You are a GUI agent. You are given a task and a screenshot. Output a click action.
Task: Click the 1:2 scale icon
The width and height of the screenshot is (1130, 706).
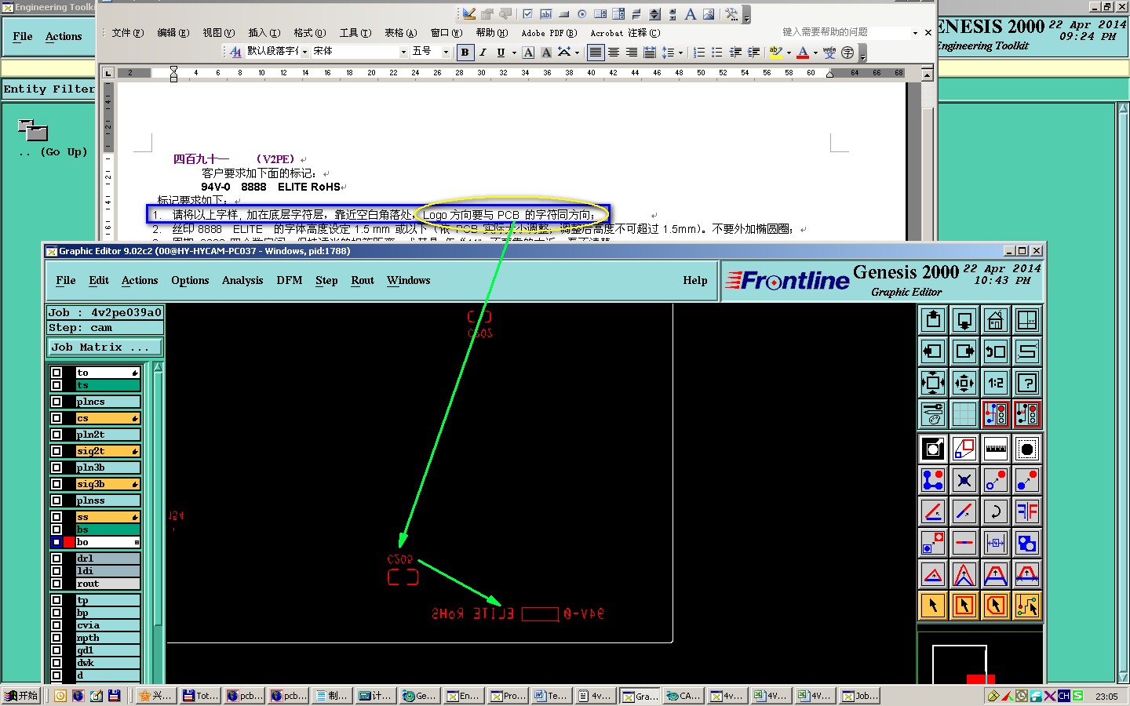[x=996, y=383]
